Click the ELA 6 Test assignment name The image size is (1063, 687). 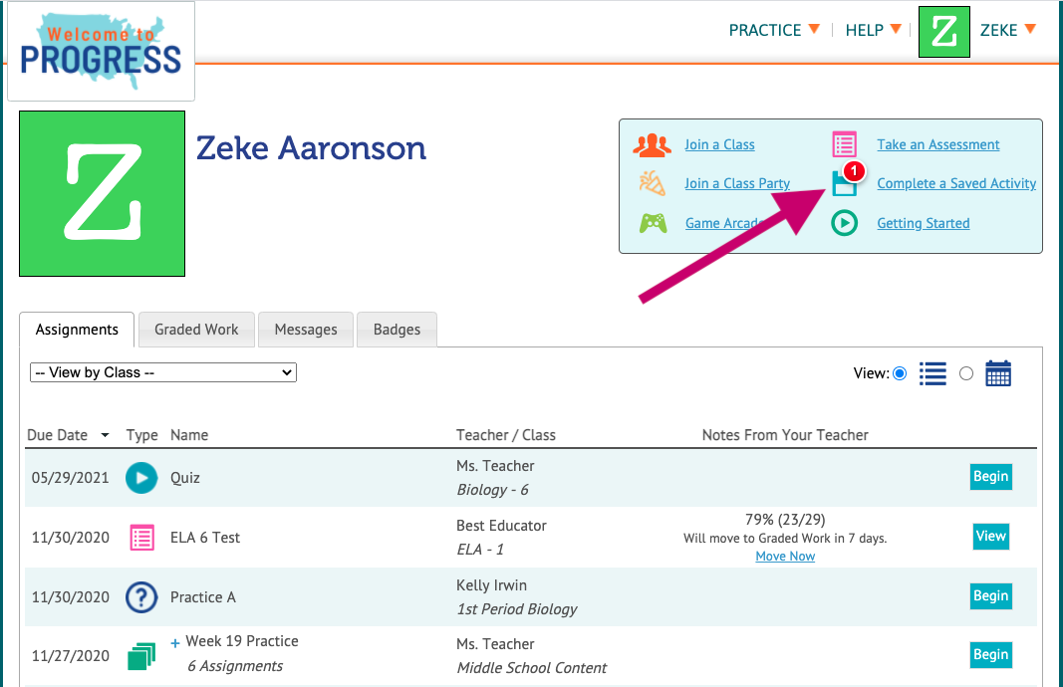click(x=205, y=538)
